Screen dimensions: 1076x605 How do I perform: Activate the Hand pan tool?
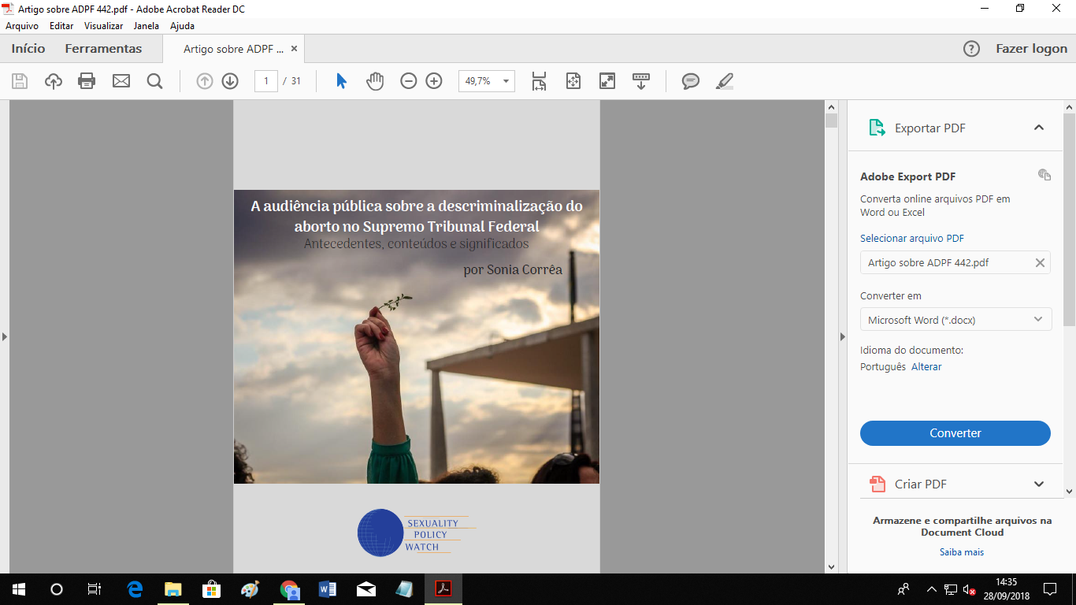click(375, 81)
